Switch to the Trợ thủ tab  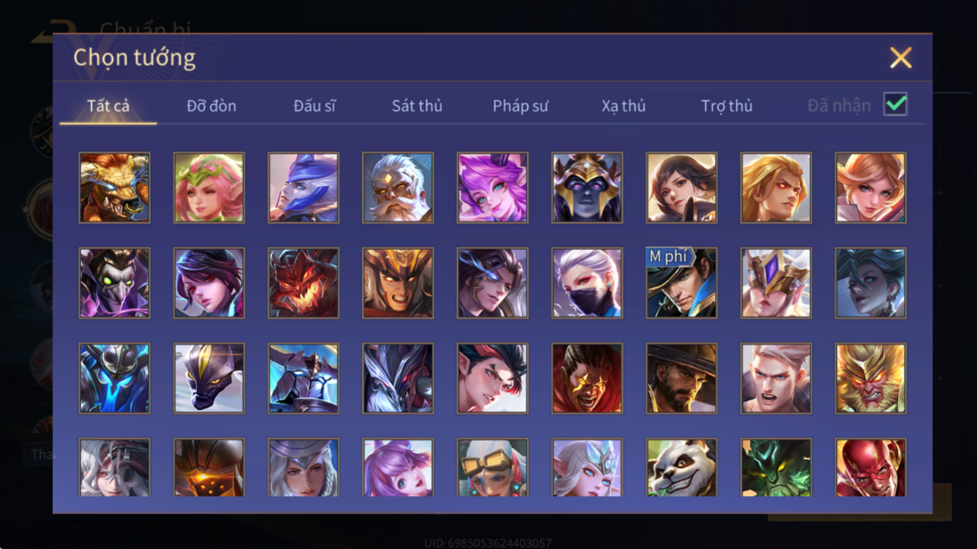pyautogui.click(x=726, y=106)
